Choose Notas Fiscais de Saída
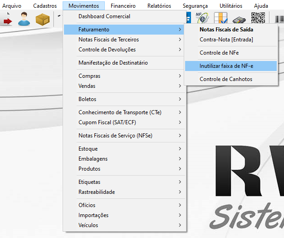 point(231,30)
